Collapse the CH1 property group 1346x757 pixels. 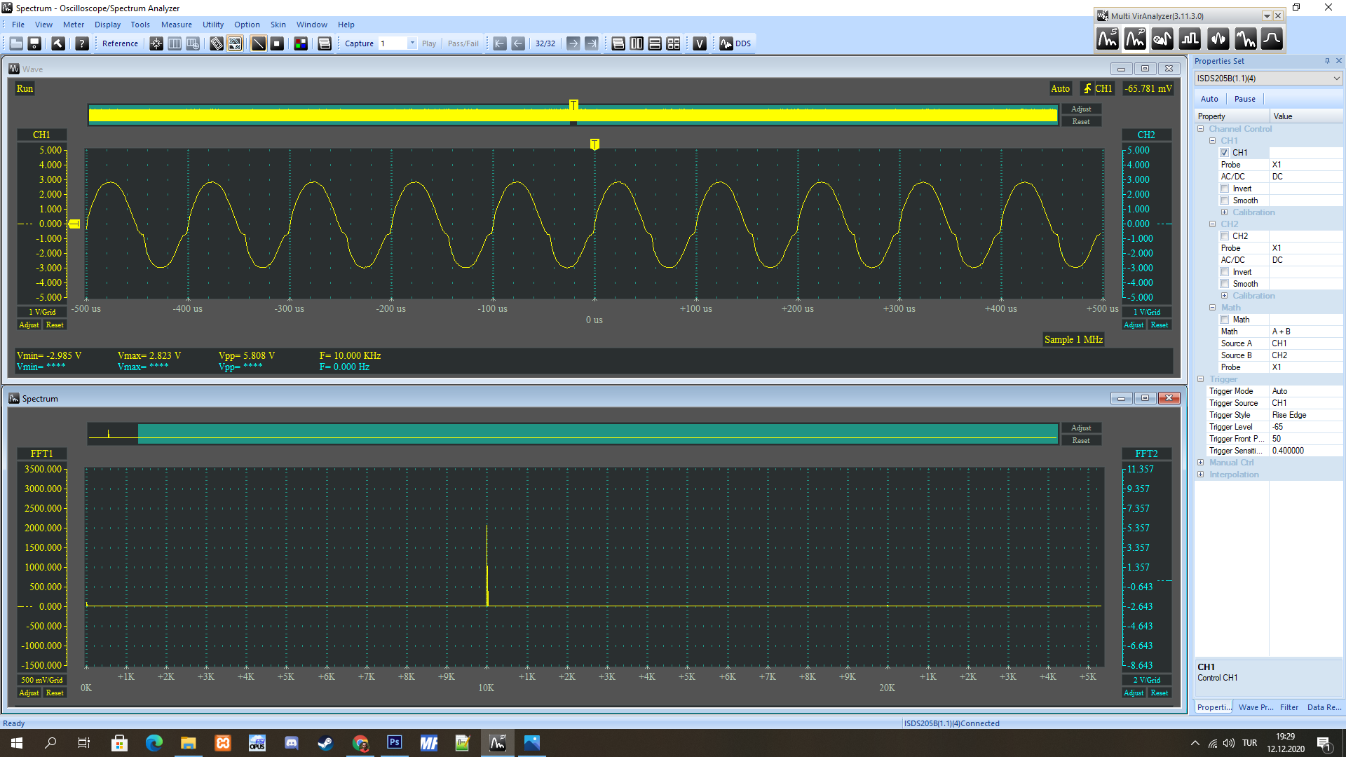1212,141
